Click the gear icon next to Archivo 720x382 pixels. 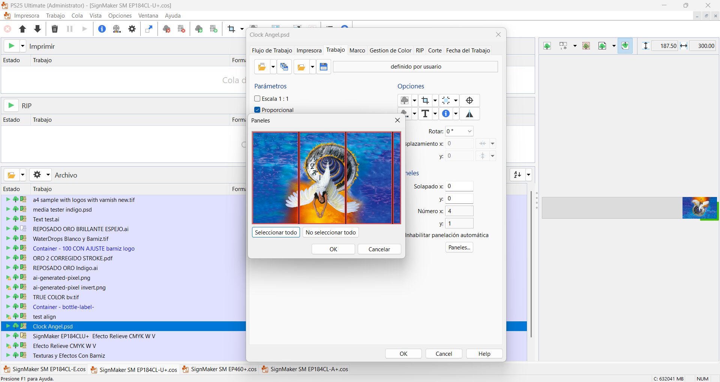point(37,175)
